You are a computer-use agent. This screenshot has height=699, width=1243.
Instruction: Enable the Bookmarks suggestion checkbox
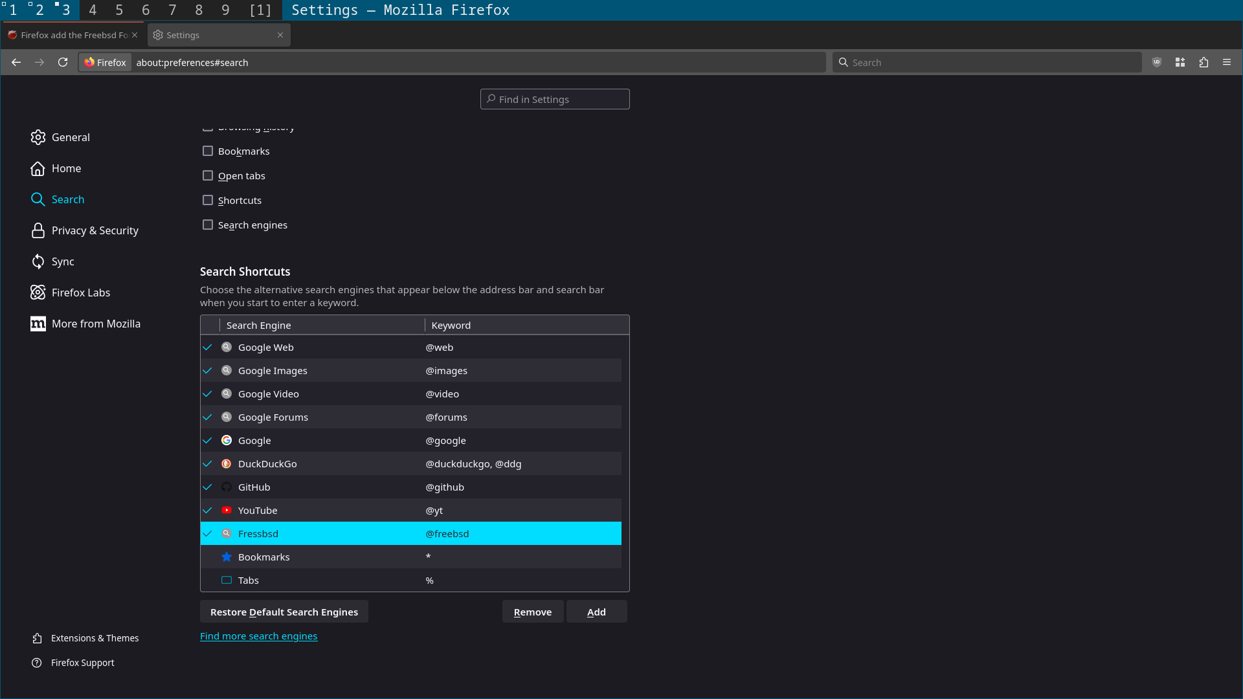pyautogui.click(x=208, y=151)
